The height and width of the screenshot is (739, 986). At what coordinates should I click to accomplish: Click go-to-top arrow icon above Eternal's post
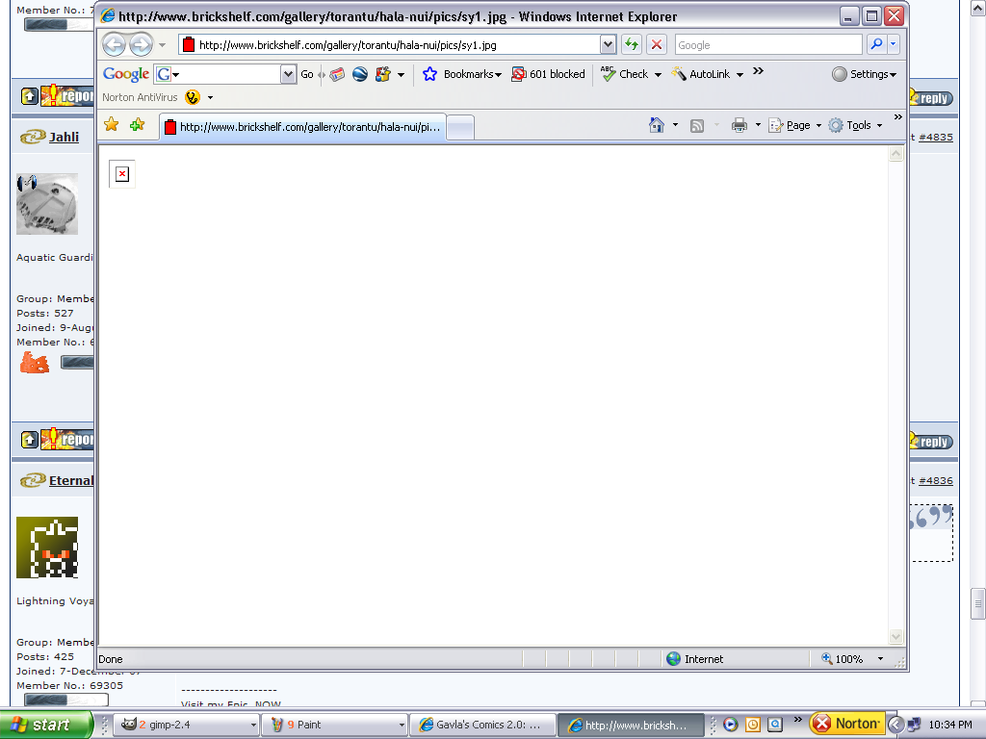pyautogui.click(x=30, y=439)
